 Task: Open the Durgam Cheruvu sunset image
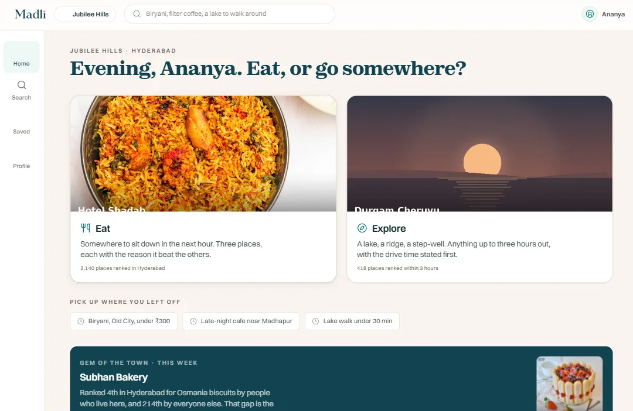[x=479, y=153]
